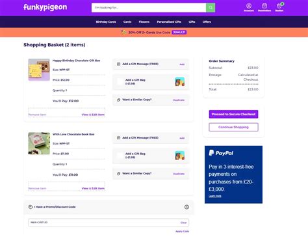
Task: Click 'I Have a Promo/Discount Code' heading
Action: pyautogui.click(x=55, y=207)
